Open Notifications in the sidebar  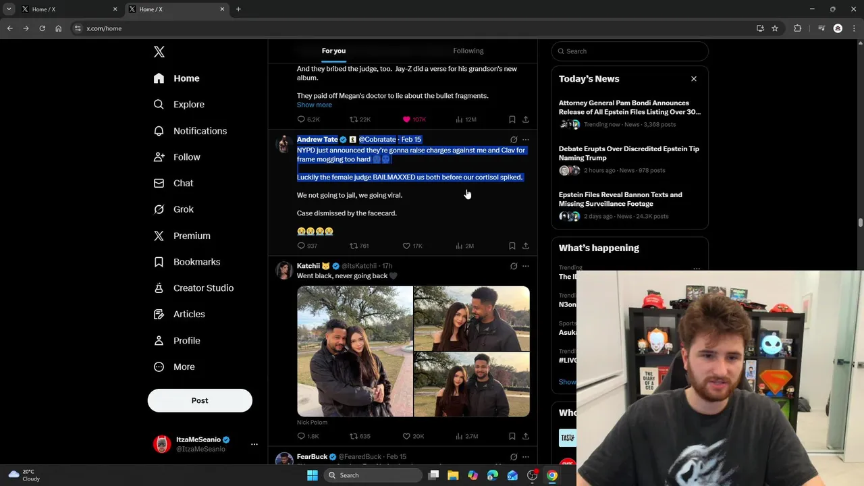pyautogui.click(x=190, y=131)
